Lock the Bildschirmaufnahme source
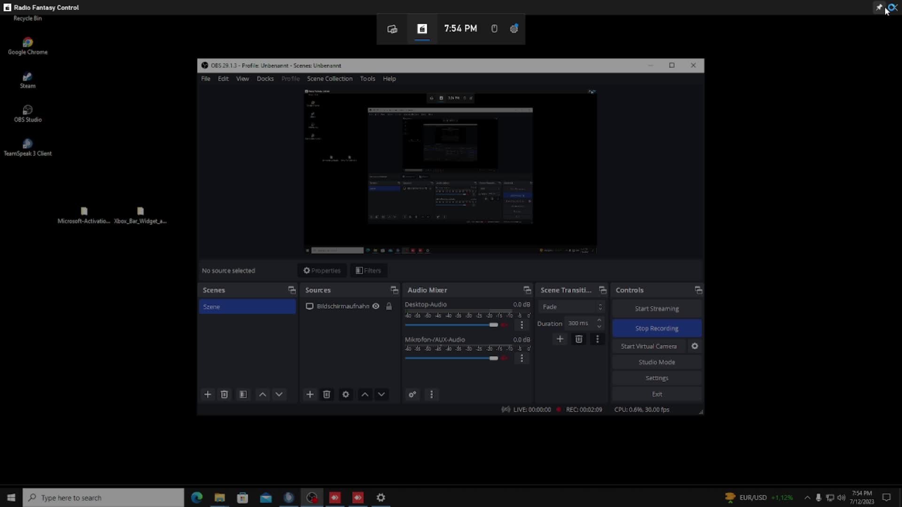The width and height of the screenshot is (902, 507). point(389,306)
